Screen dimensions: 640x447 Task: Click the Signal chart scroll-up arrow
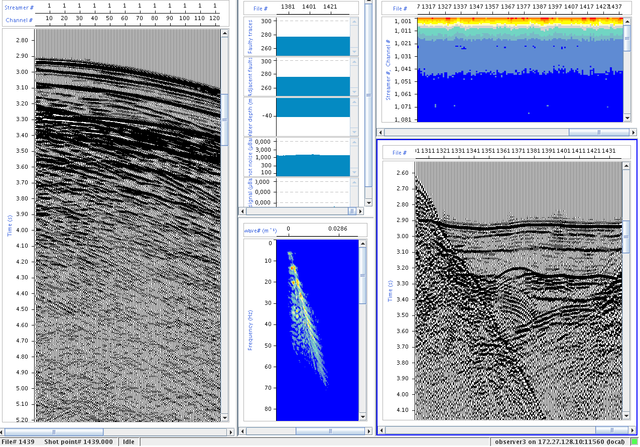(355, 182)
